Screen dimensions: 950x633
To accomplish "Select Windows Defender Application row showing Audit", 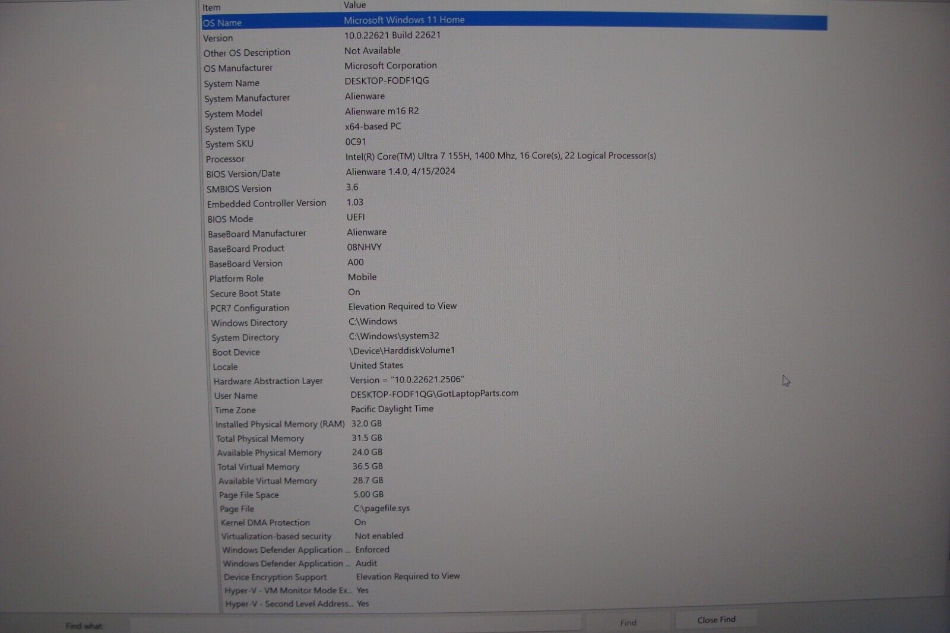I will [x=514, y=564].
